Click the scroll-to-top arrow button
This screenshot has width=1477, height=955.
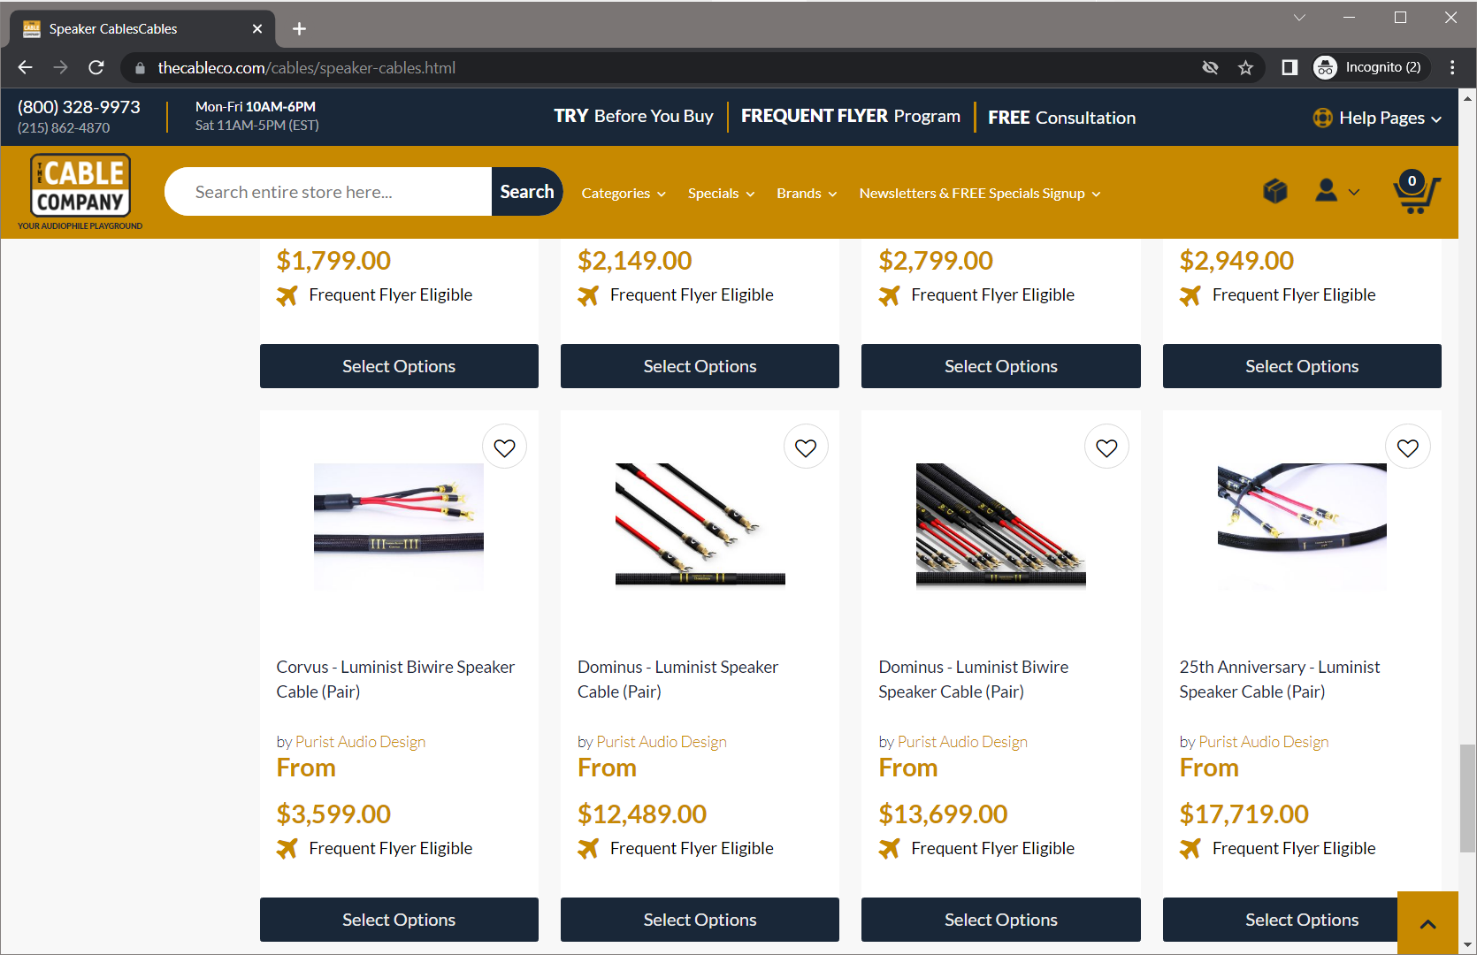pyautogui.click(x=1427, y=923)
